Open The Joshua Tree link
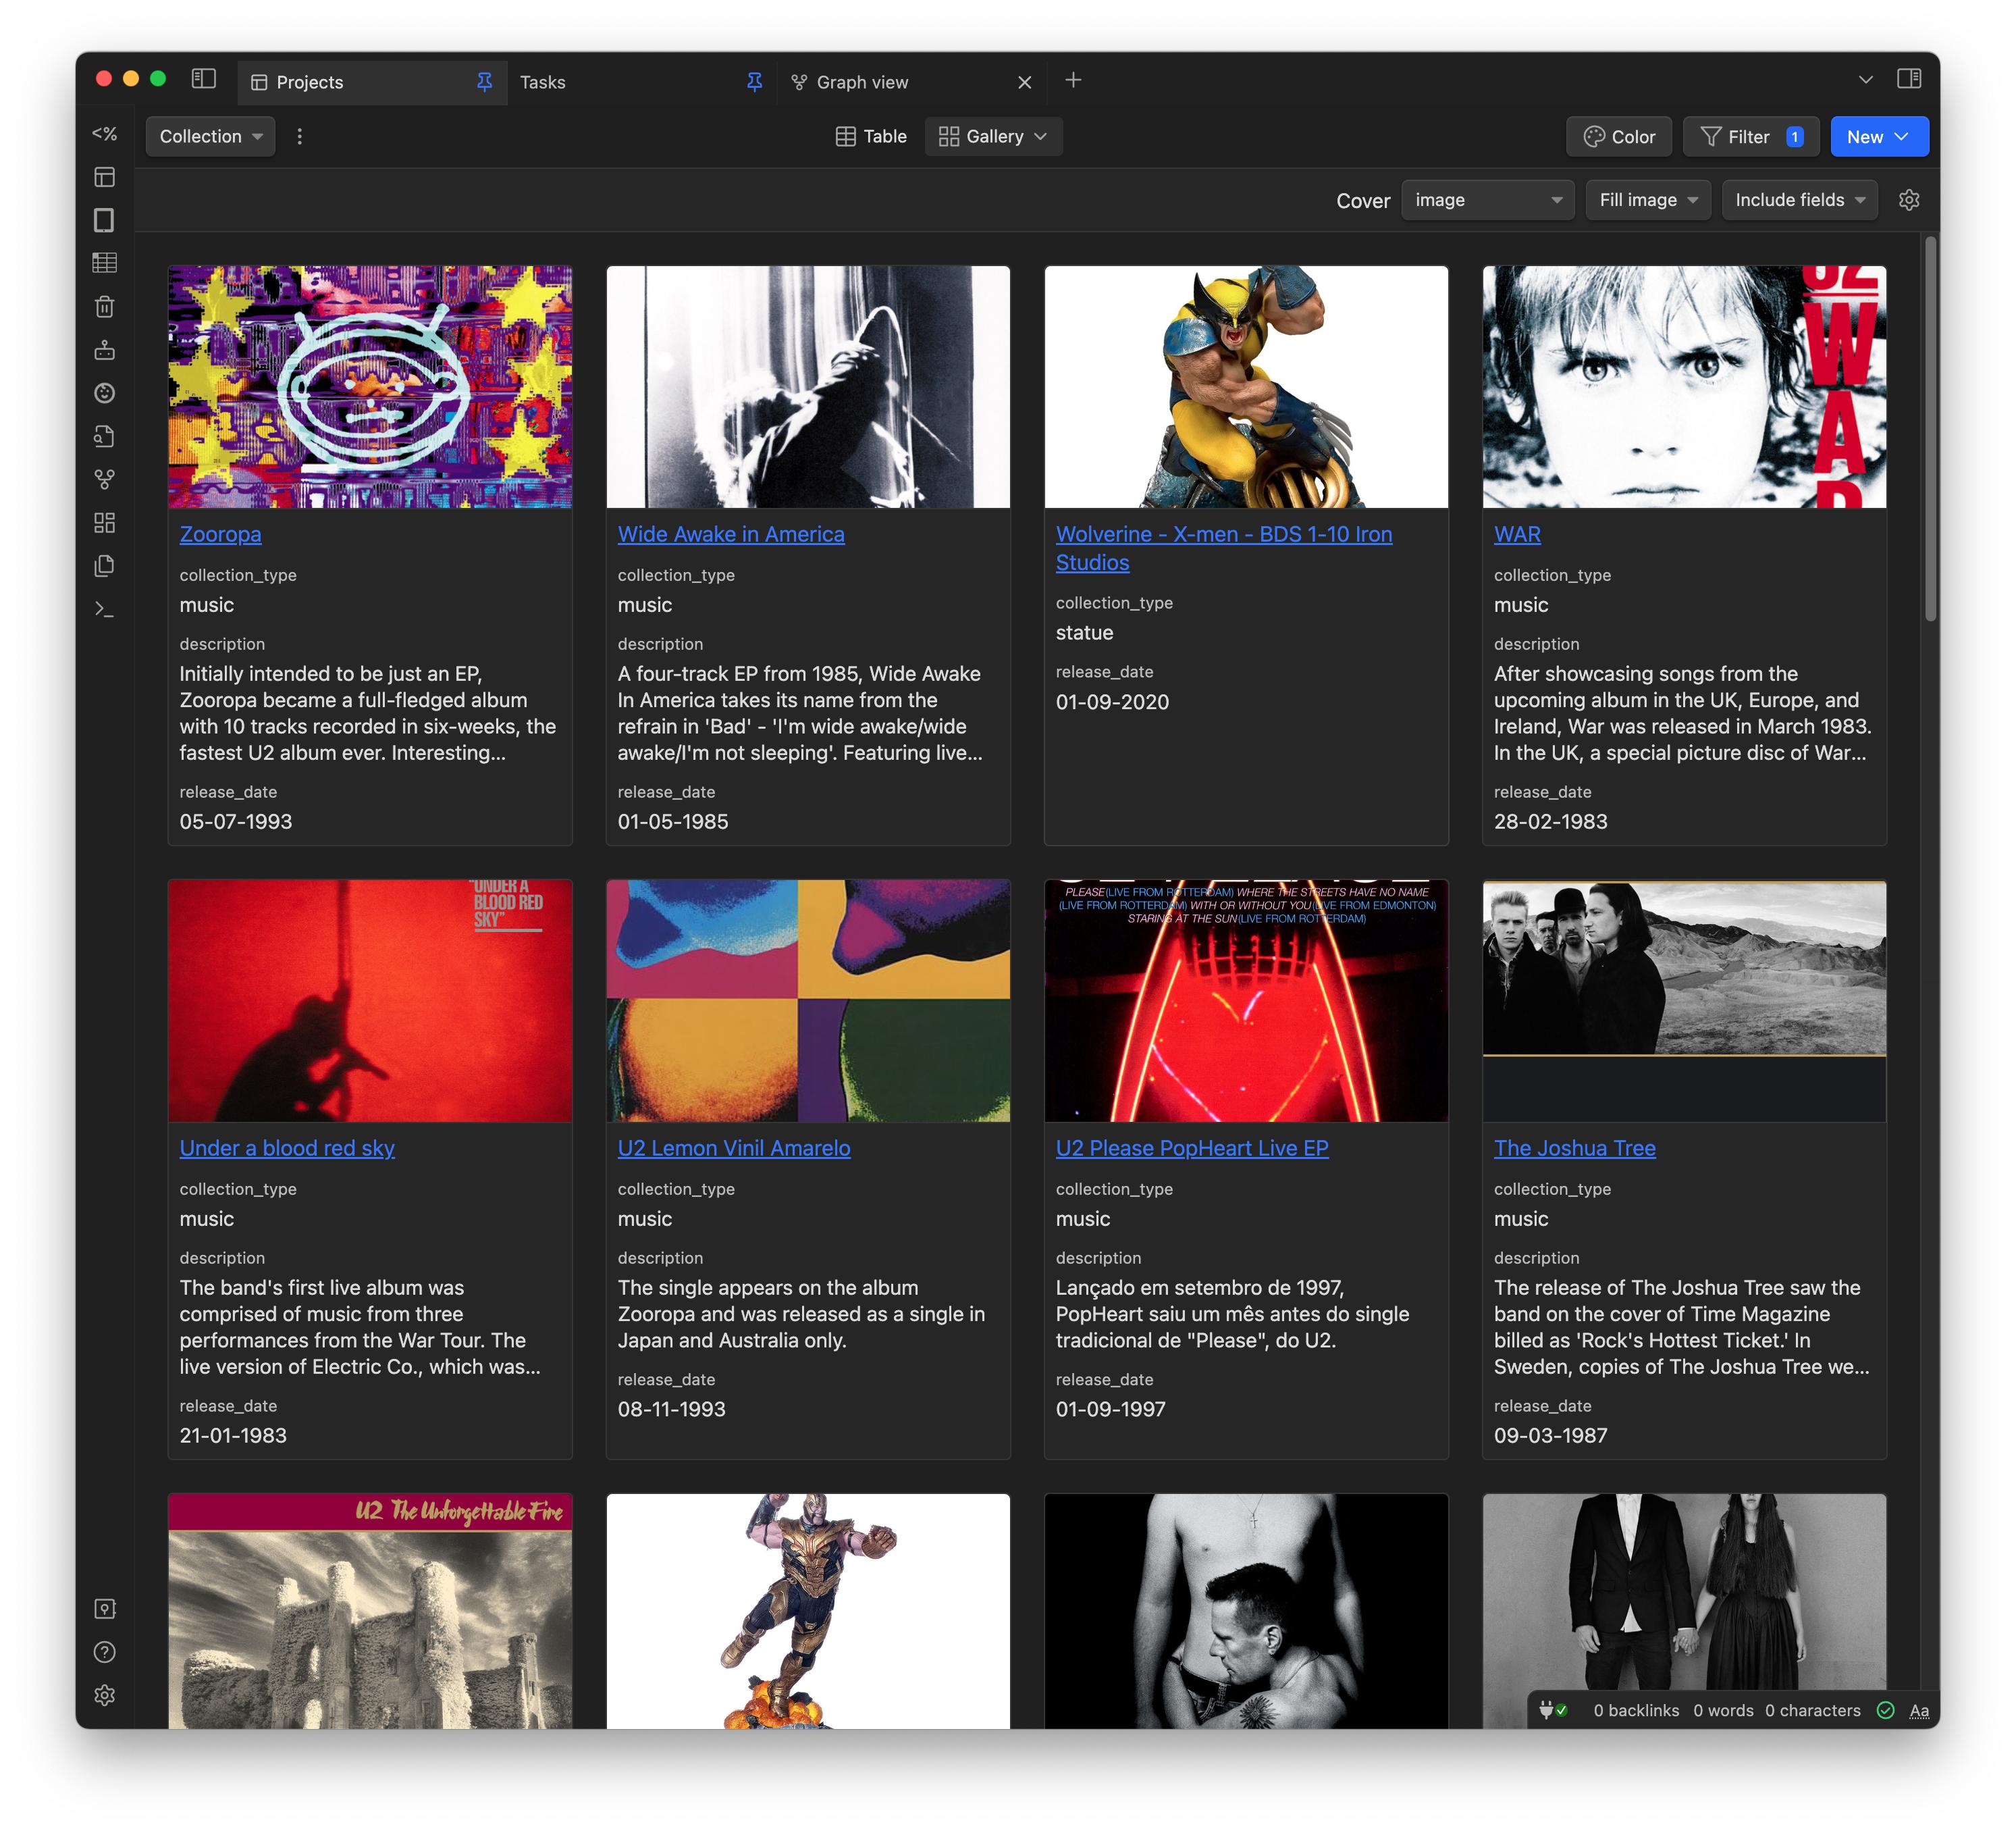2016x1829 pixels. coord(1575,1148)
